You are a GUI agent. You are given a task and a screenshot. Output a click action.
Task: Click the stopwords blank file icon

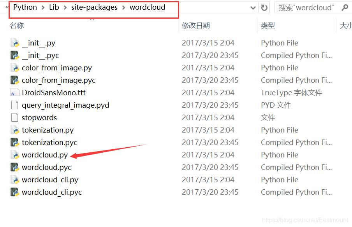(14, 117)
